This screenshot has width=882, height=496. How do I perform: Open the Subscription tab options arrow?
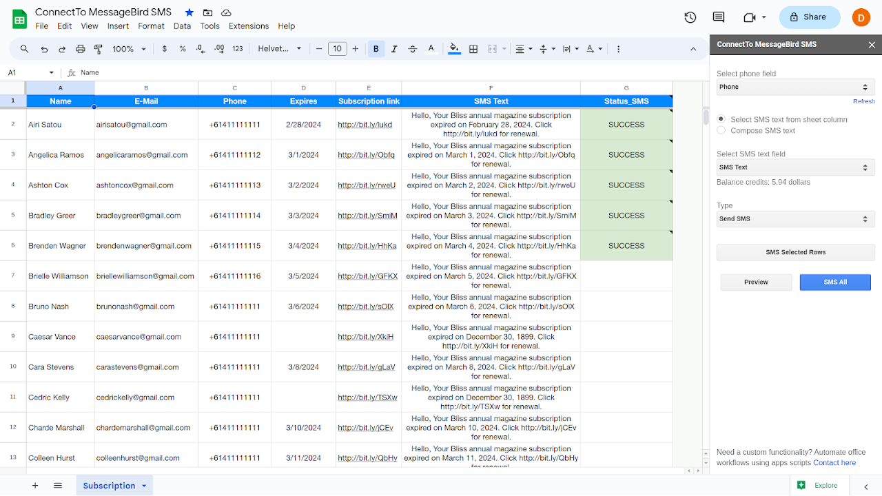coord(144,486)
